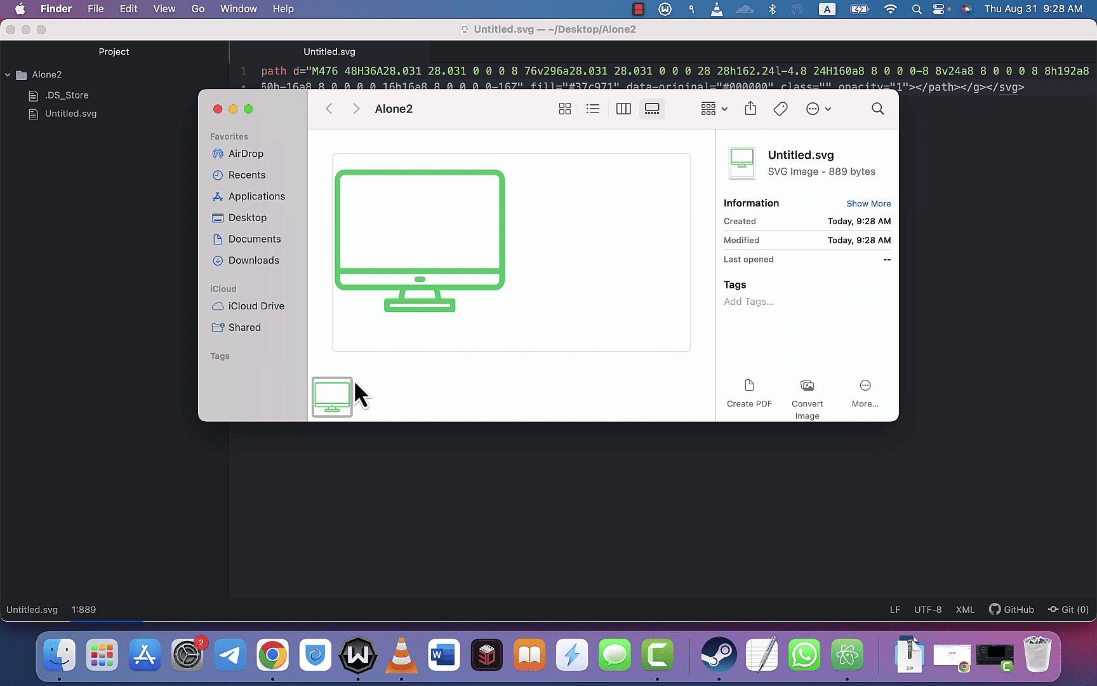Collapse the Alone2 project folder
This screenshot has width=1097, height=686.
pyautogui.click(x=8, y=75)
